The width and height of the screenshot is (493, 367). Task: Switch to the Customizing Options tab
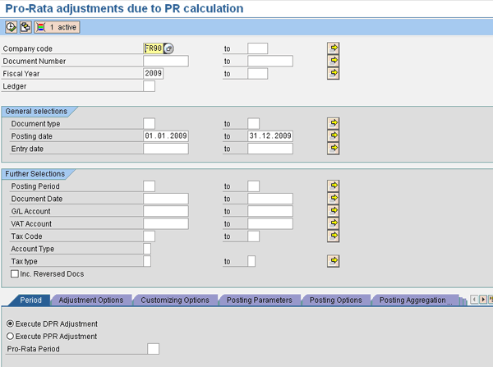tap(175, 300)
